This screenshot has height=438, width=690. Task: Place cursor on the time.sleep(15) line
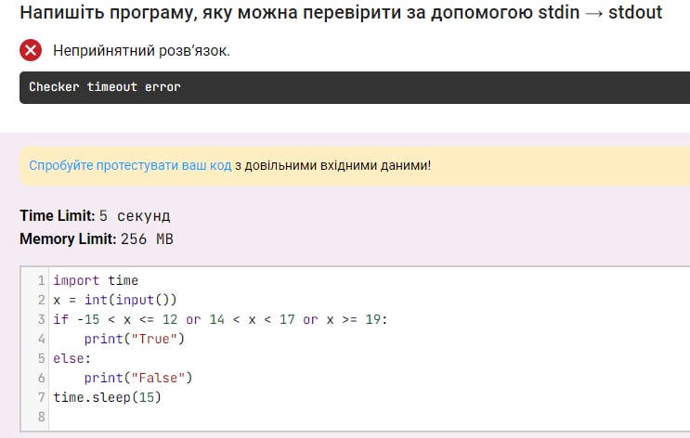[x=108, y=397]
